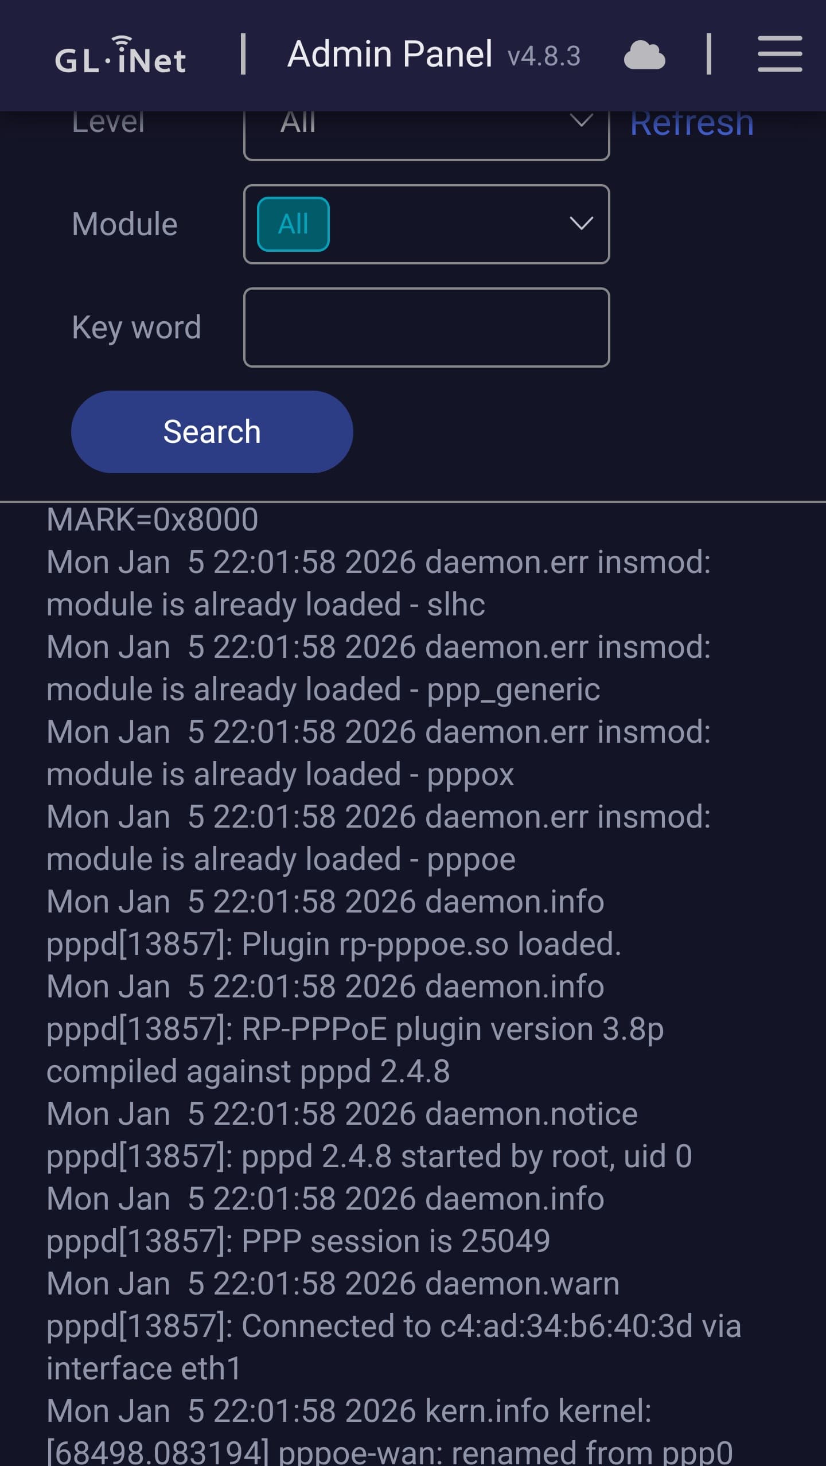This screenshot has height=1466, width=826.
Task: Open the hamburger navigation menu
Action: pos(780,54)
